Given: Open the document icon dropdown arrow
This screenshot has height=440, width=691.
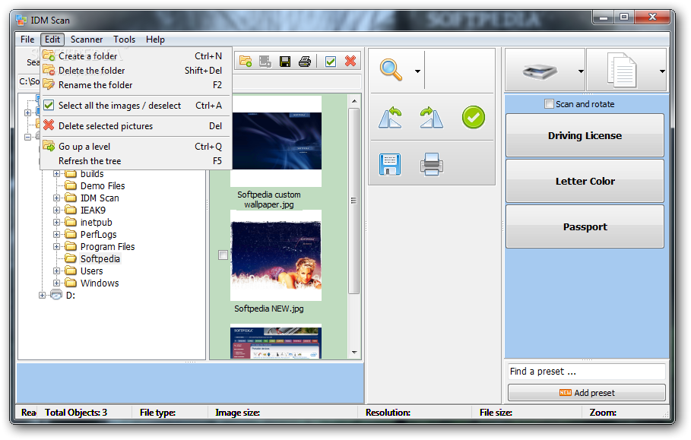Looking at the screenshot, I should coord(662,71).
